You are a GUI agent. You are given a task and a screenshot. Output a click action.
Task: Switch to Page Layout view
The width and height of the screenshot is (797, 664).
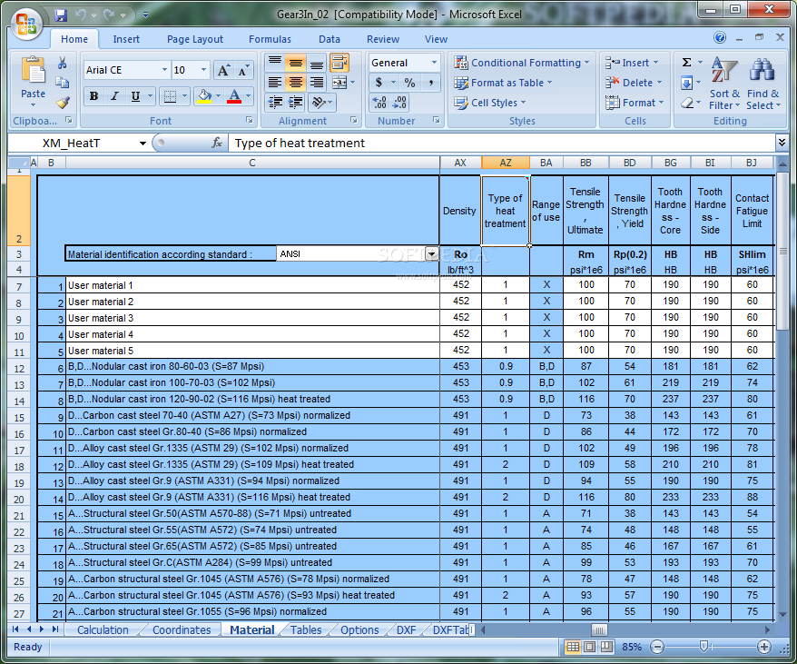[590, 647]
